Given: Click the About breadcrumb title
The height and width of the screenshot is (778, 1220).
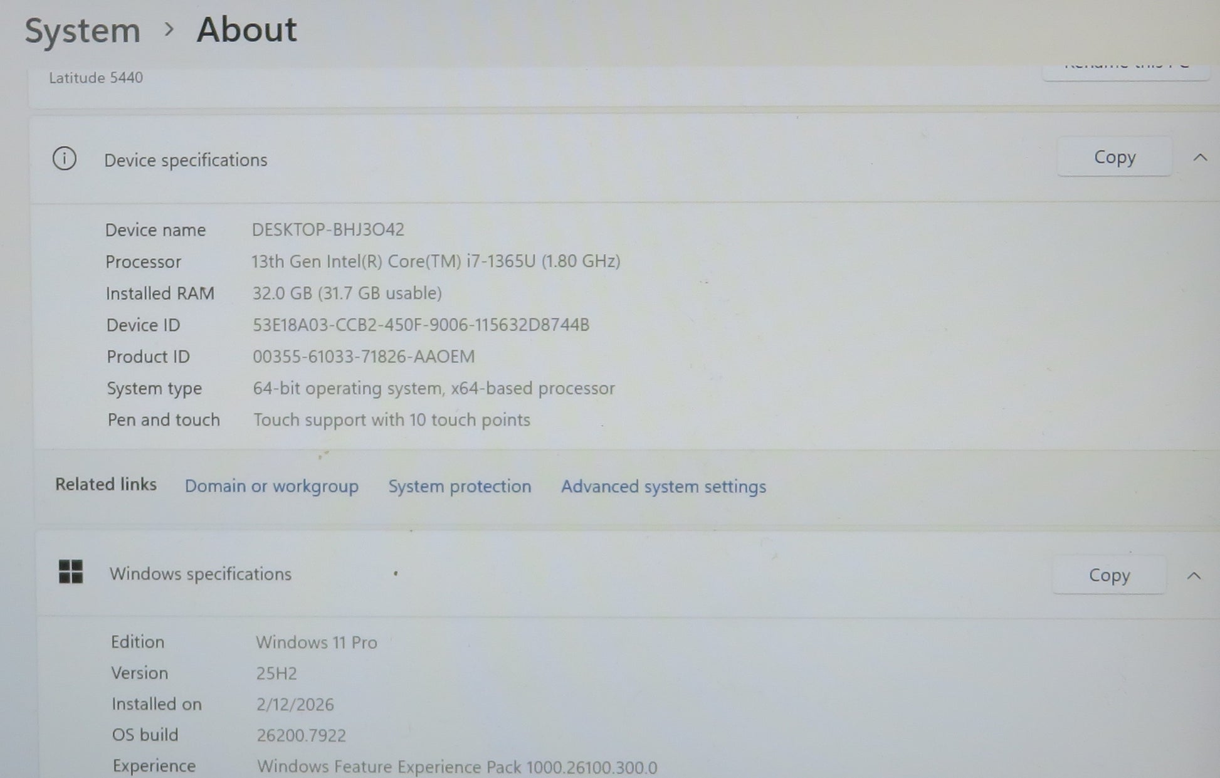Looking at the screenshot, I should [246, 29].
